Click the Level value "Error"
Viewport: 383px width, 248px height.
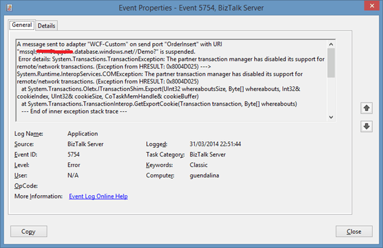[x=74, y=165]
